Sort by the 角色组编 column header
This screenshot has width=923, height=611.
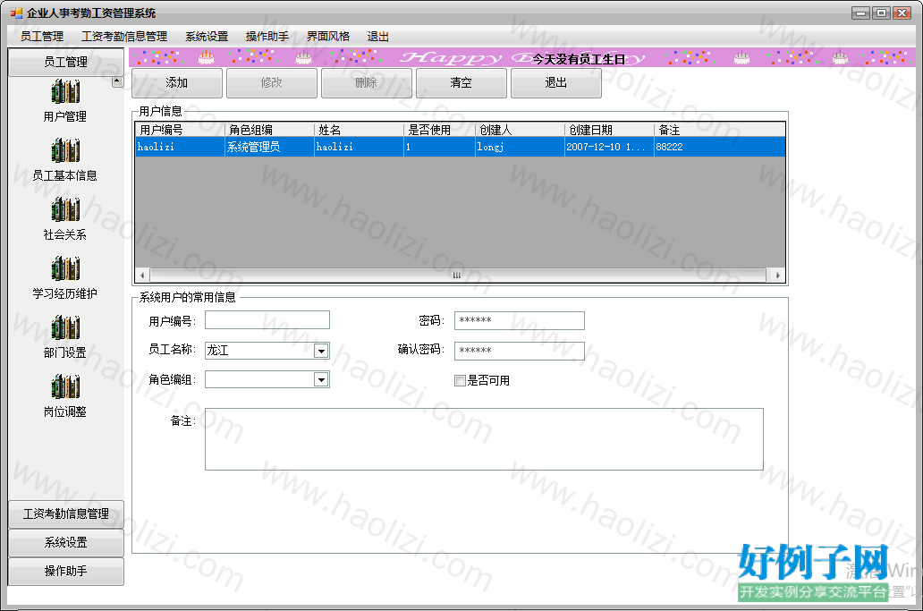269,130
